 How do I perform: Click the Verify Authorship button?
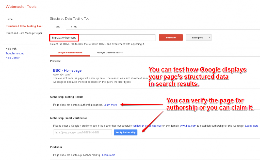pos(125,133)
